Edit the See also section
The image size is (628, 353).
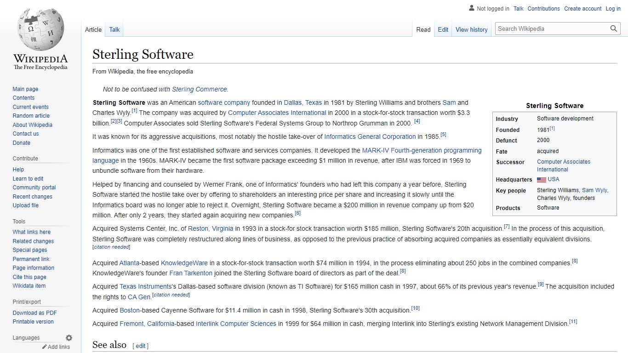pyautogui.click(x=140, y=346)
